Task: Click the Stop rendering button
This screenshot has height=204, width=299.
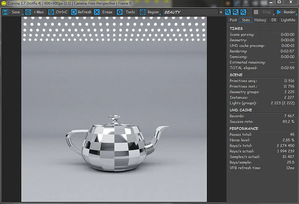Action: (263, 12)
